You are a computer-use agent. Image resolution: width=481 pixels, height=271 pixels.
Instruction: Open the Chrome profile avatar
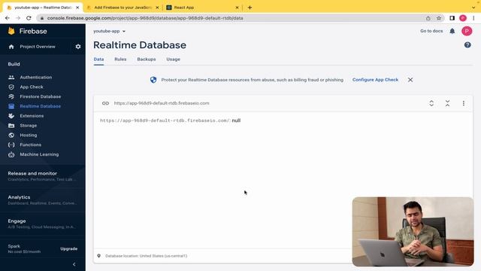point(463,18)
